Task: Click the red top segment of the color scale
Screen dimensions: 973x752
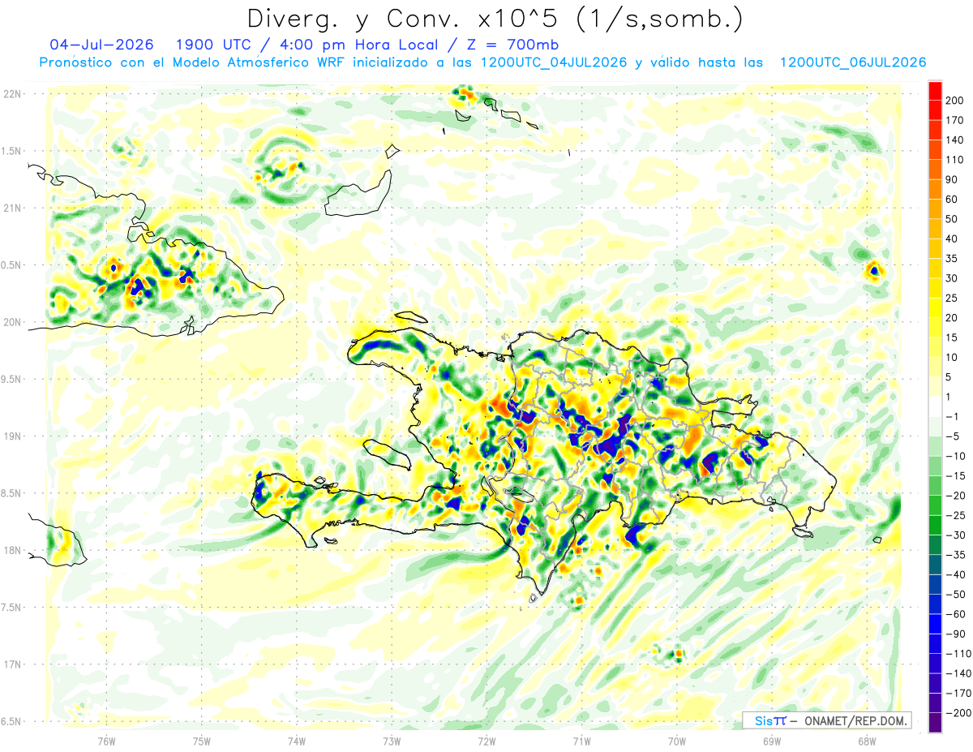Action: (935, 90)
